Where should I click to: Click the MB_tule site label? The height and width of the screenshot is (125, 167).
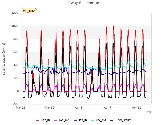[x=29, y=11]
